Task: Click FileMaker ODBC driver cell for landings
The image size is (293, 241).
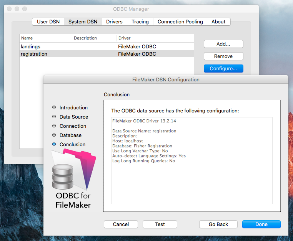Action: [x=137, y=46]
